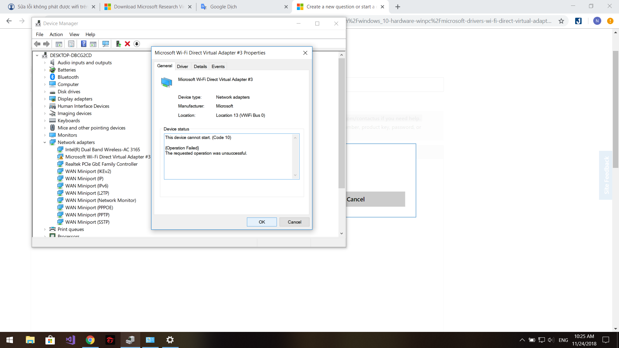The height and width of the screenshot is (348, 619).
Task: Open the Properties toolbar icon
Action: pyautogui.click(x=71, y=44)
